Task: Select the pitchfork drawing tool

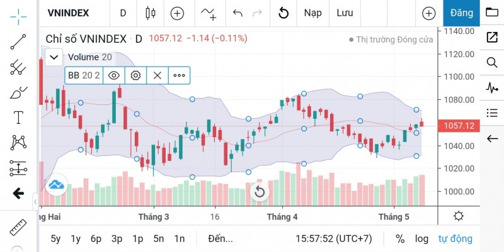Action: pos(19,67)
